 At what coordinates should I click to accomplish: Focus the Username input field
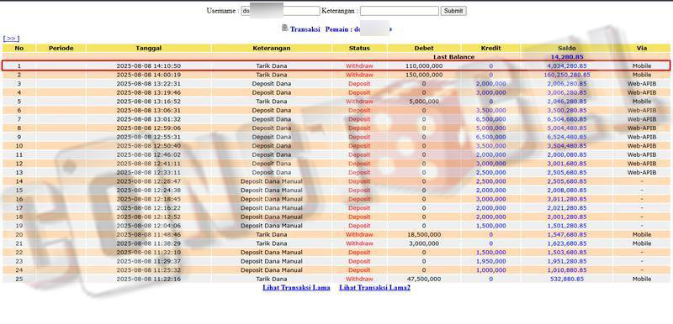(x=280, y=11)
